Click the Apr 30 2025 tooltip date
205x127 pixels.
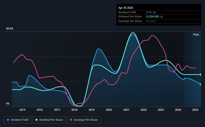[x=126, y=8]
